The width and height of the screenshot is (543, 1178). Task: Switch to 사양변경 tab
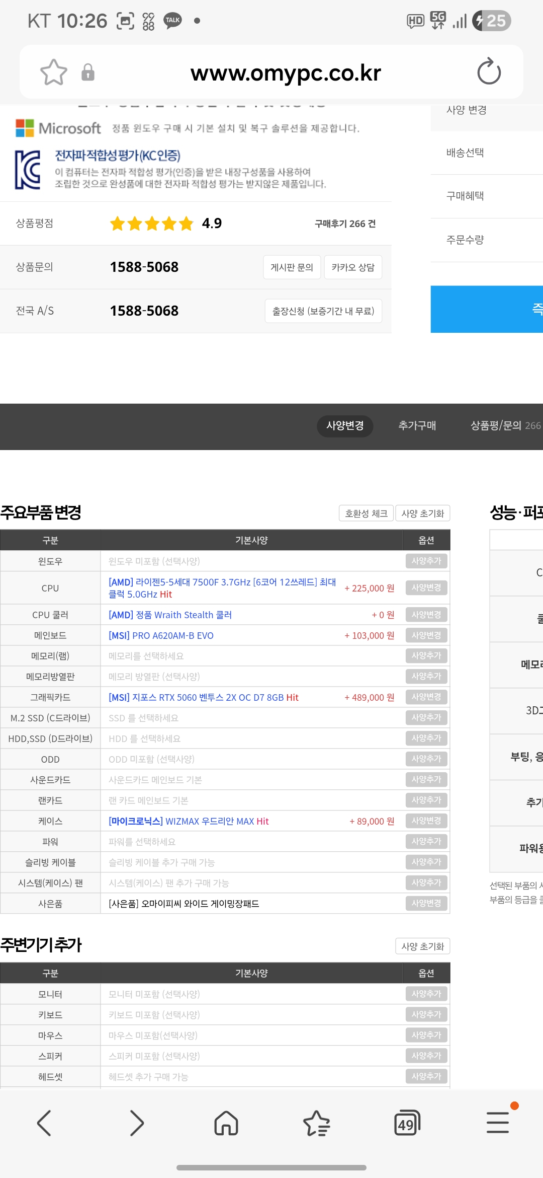(345, 426)
